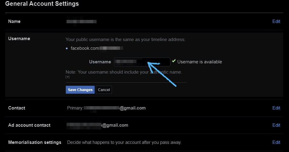Focus the Username text field
Image resolution: width=289 pixels, height=152 pixels.
(x=142, y=62)
